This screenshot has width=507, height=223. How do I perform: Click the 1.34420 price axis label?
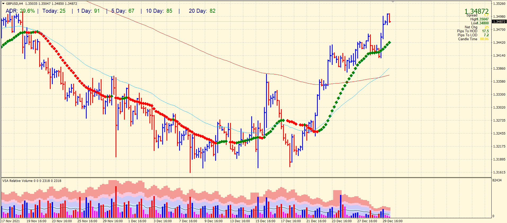pos(499,43)
